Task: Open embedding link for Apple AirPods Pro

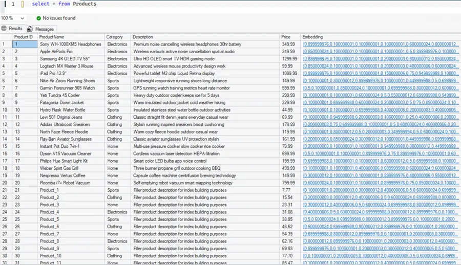Action: (381, 52)
